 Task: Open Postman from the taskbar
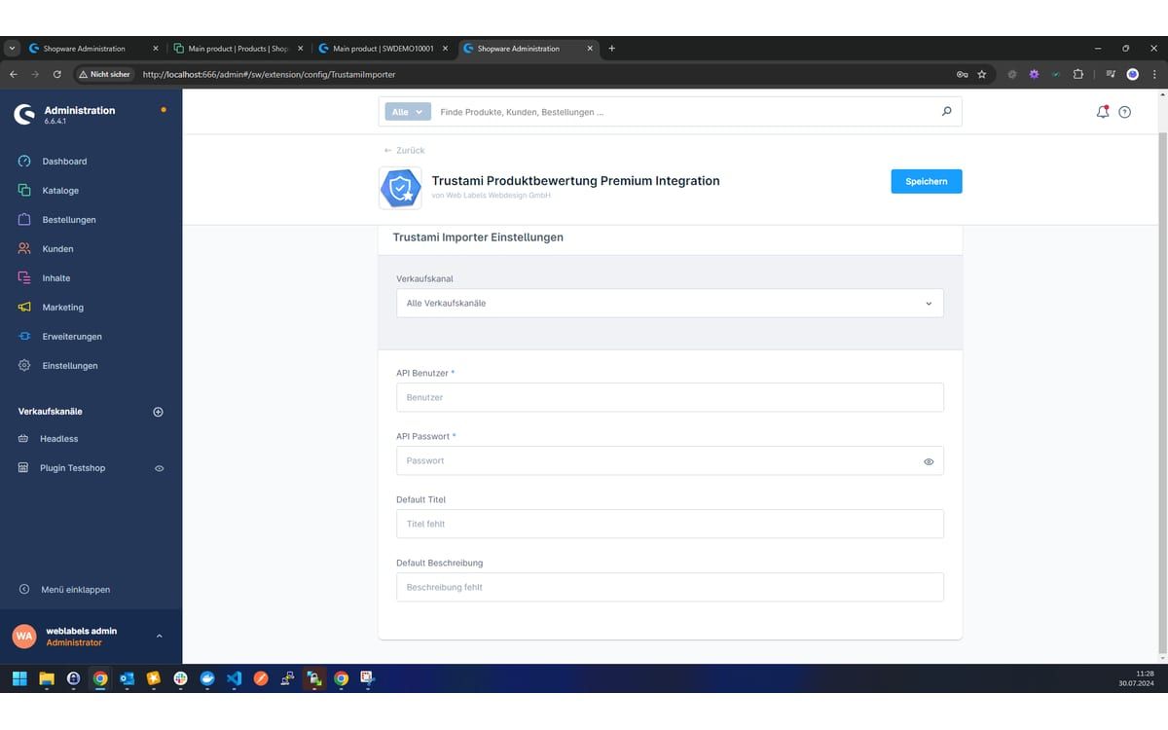coord(261,678)
